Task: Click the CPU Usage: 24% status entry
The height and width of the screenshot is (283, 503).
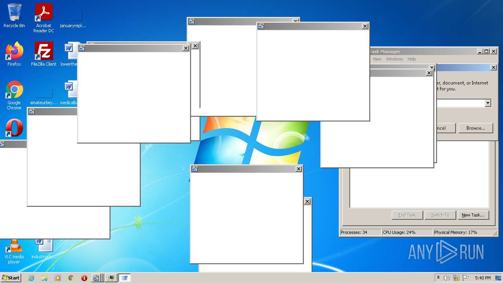Action: [407, 232]
